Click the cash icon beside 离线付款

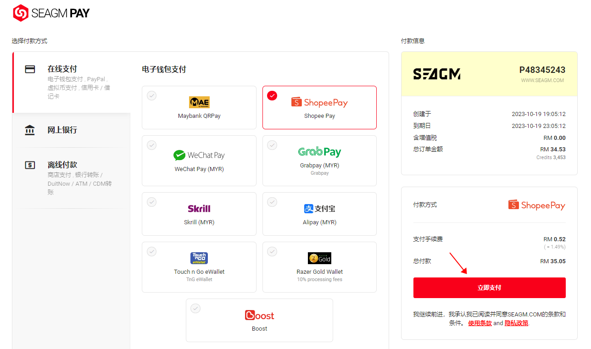coord(30,165)
